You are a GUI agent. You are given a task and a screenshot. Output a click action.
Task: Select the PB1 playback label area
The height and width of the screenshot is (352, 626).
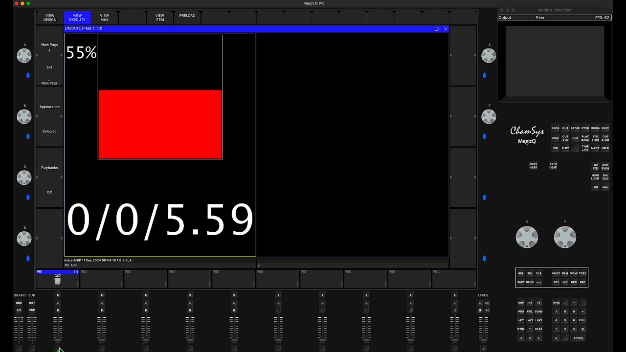(57, 279)
